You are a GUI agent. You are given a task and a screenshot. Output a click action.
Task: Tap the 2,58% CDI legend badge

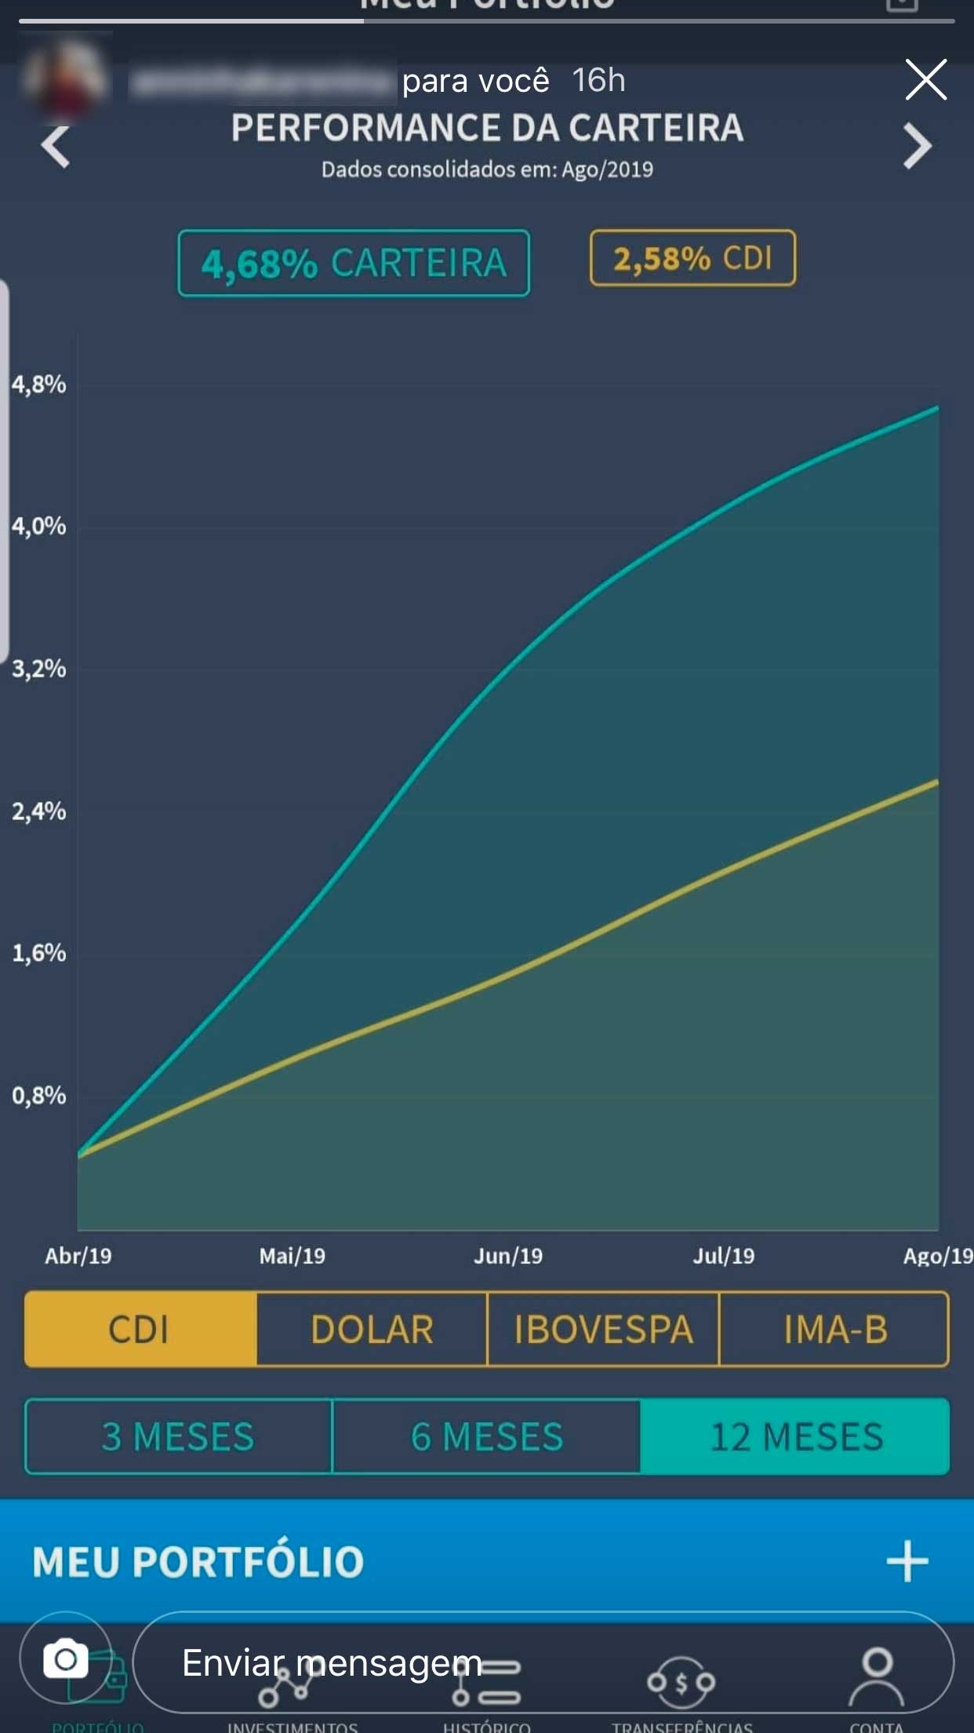pyautogui.click(x=692, y=258)
